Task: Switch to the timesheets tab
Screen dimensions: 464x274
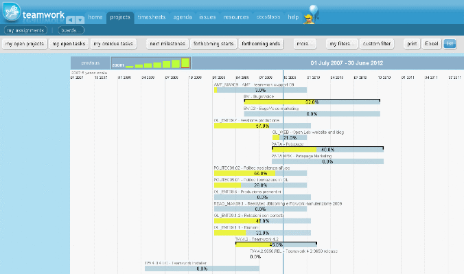Action: point(152,17)
